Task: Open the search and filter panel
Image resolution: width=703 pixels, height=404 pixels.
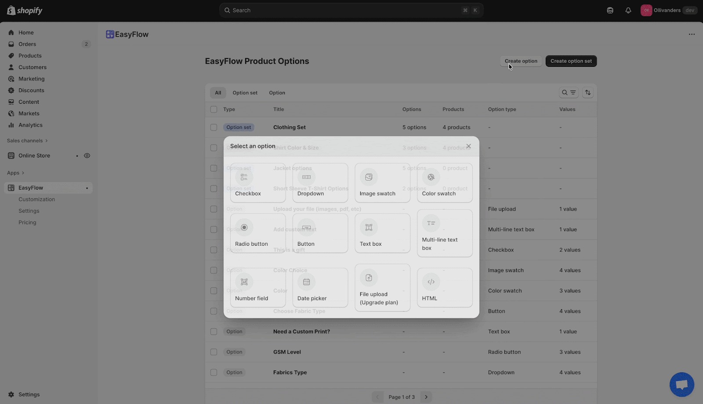Action: [x=569, y=92]
